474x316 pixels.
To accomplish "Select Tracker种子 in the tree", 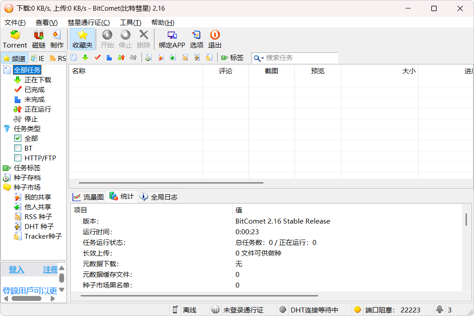I will (x=43, y=236).
